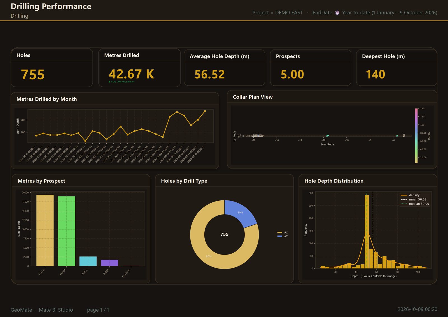Click the 755 total in donut center
The image size is (448, 317).
(225, 234)
